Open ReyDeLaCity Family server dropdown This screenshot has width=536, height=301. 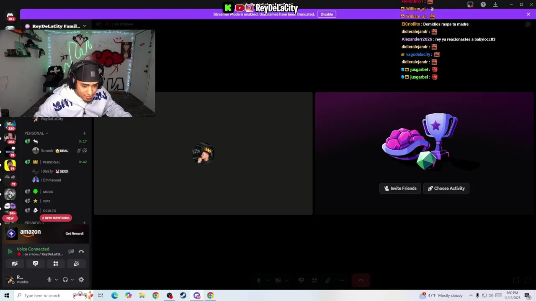pos(56,26)
